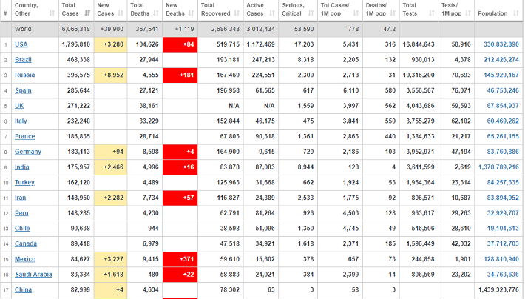
Task: Open the India country link
Action: tap(21, 167)
